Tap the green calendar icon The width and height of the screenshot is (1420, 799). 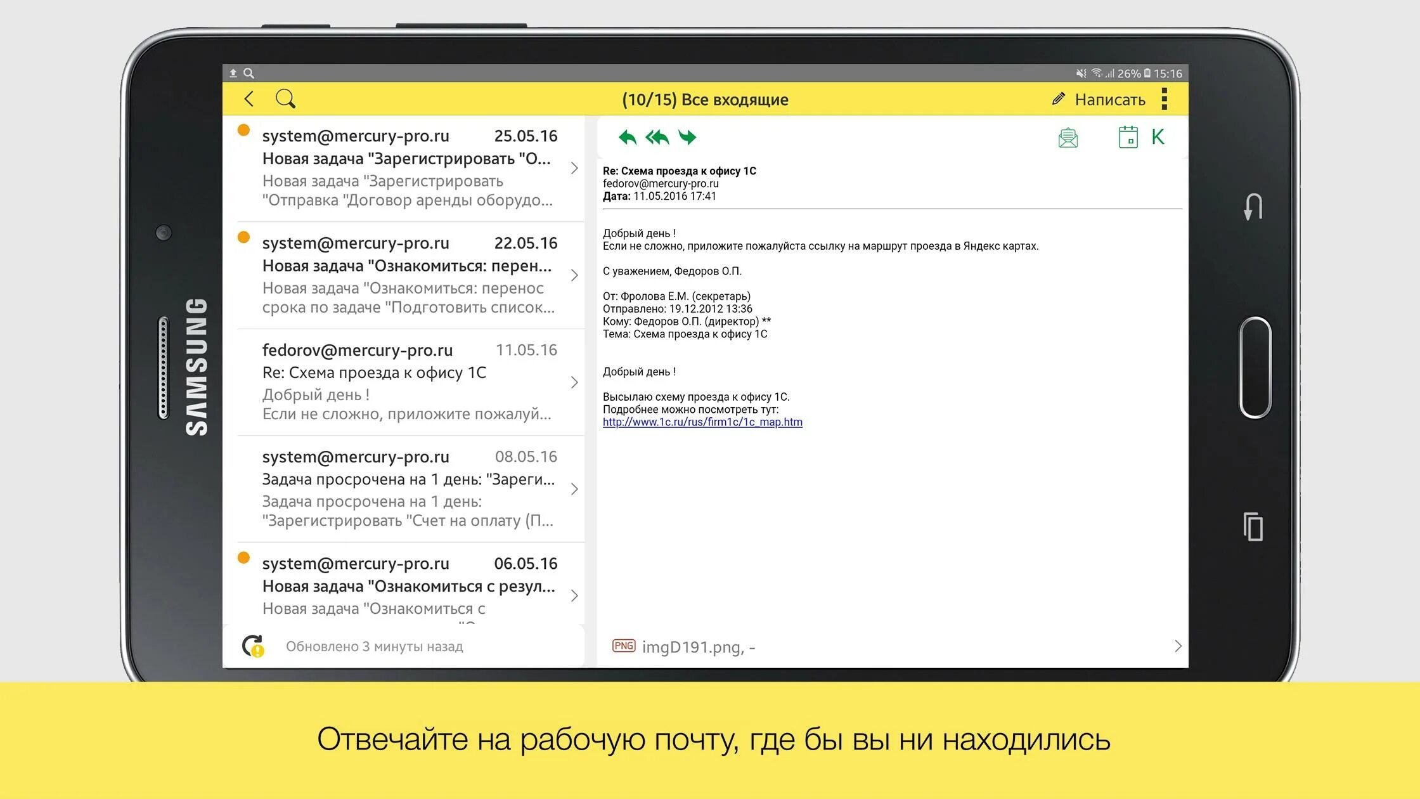pyautogui.click(x=1128, y=137)
